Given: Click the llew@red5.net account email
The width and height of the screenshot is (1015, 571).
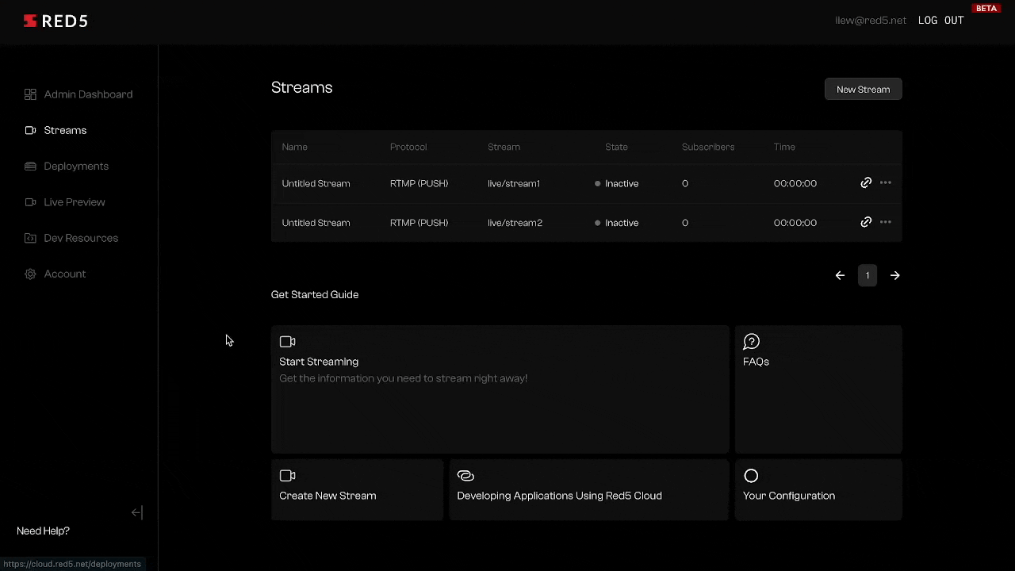Looking at the screenshot, I should [871, 21].
